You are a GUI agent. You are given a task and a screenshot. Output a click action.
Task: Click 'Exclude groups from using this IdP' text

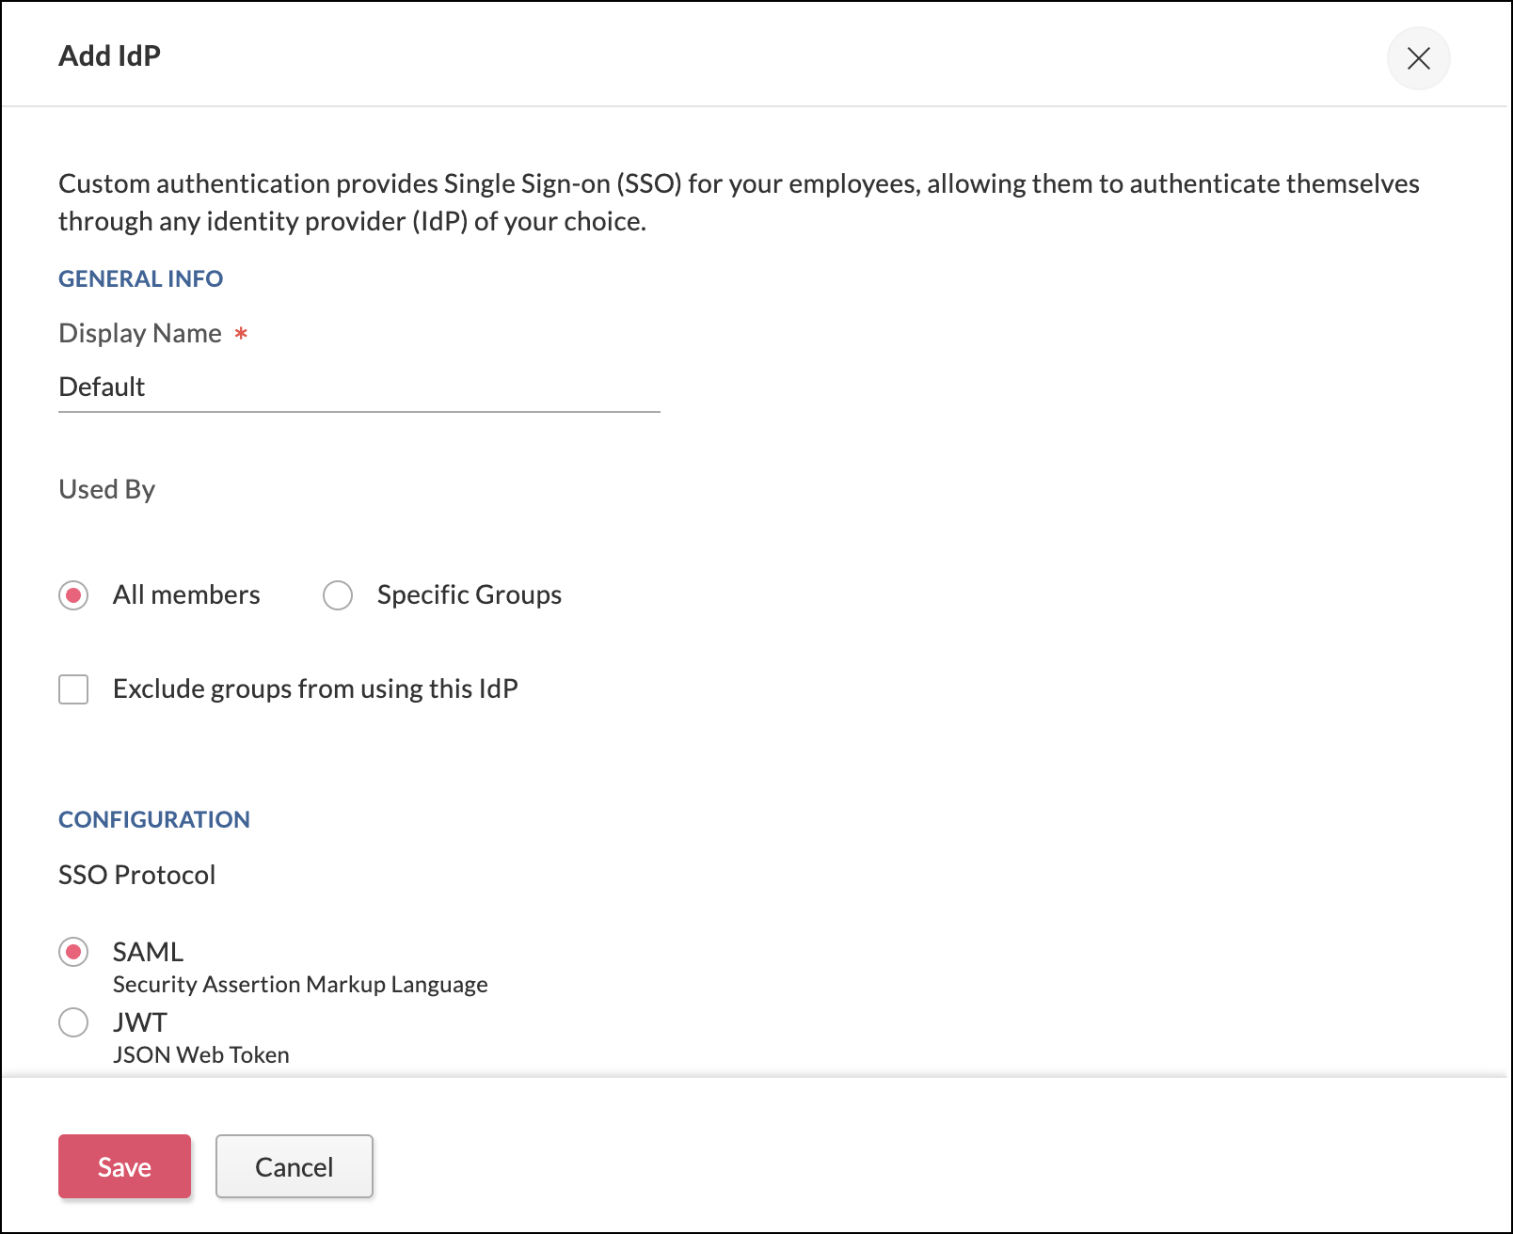coord(315,689)
